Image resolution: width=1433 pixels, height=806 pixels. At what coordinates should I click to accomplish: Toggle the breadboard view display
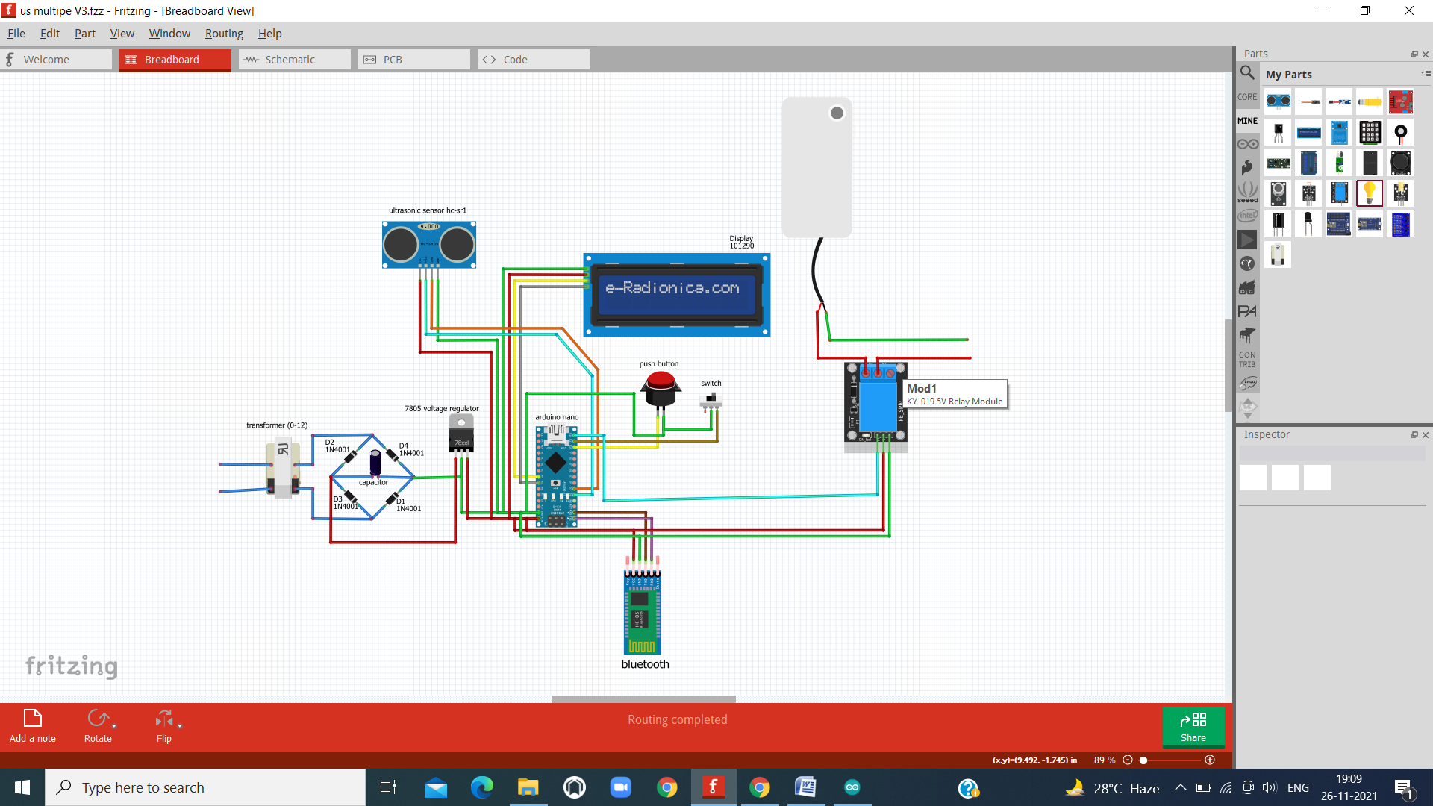pos(172,59)
